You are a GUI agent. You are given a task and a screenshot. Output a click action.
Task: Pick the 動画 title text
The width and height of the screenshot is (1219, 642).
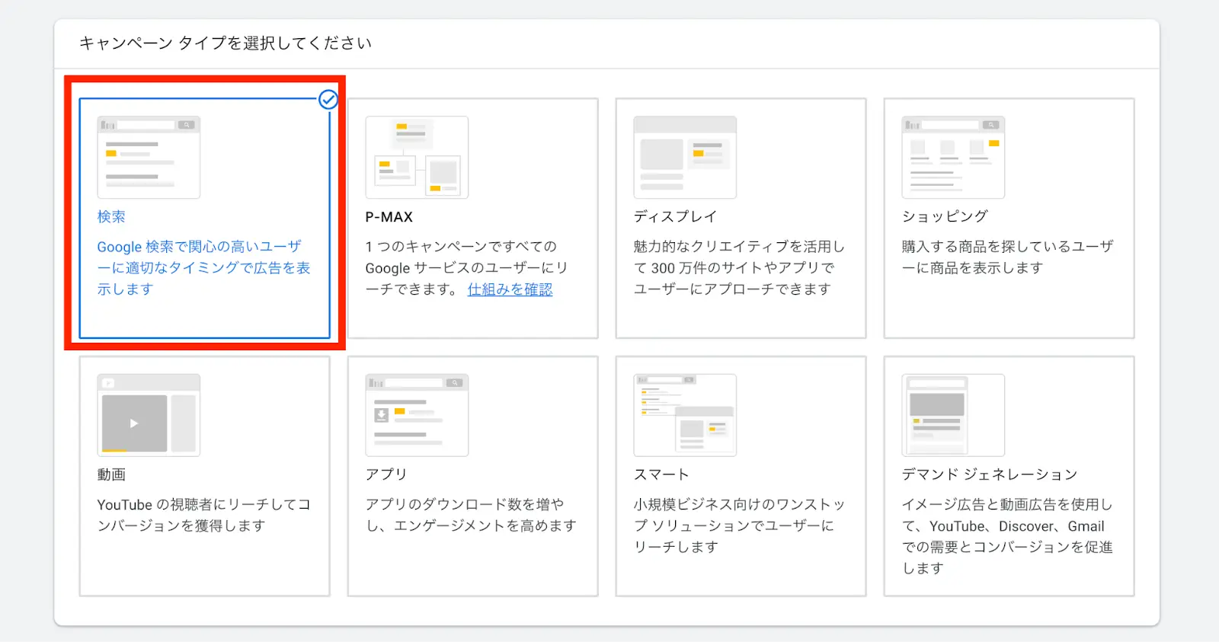[111, 474]
